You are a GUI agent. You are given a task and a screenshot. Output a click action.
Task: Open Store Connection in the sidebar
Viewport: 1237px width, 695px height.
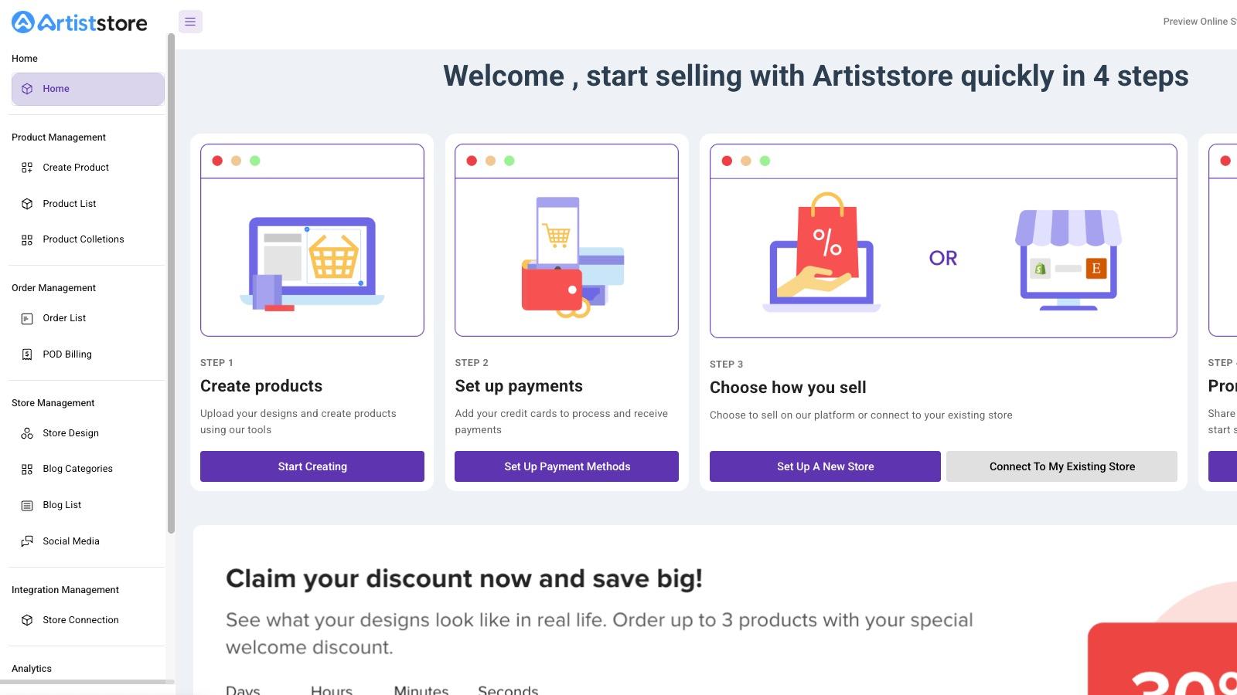pos(80,620)
